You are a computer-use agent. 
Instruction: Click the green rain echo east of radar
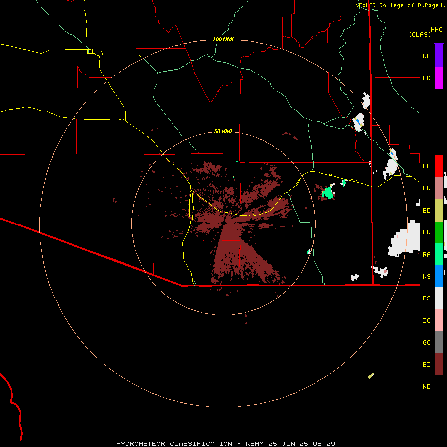[x=328, y=193]
